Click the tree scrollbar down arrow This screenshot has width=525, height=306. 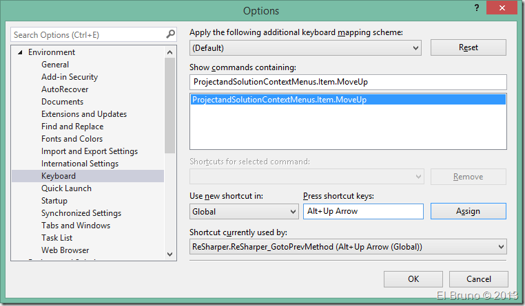click(x=172, y=254)
